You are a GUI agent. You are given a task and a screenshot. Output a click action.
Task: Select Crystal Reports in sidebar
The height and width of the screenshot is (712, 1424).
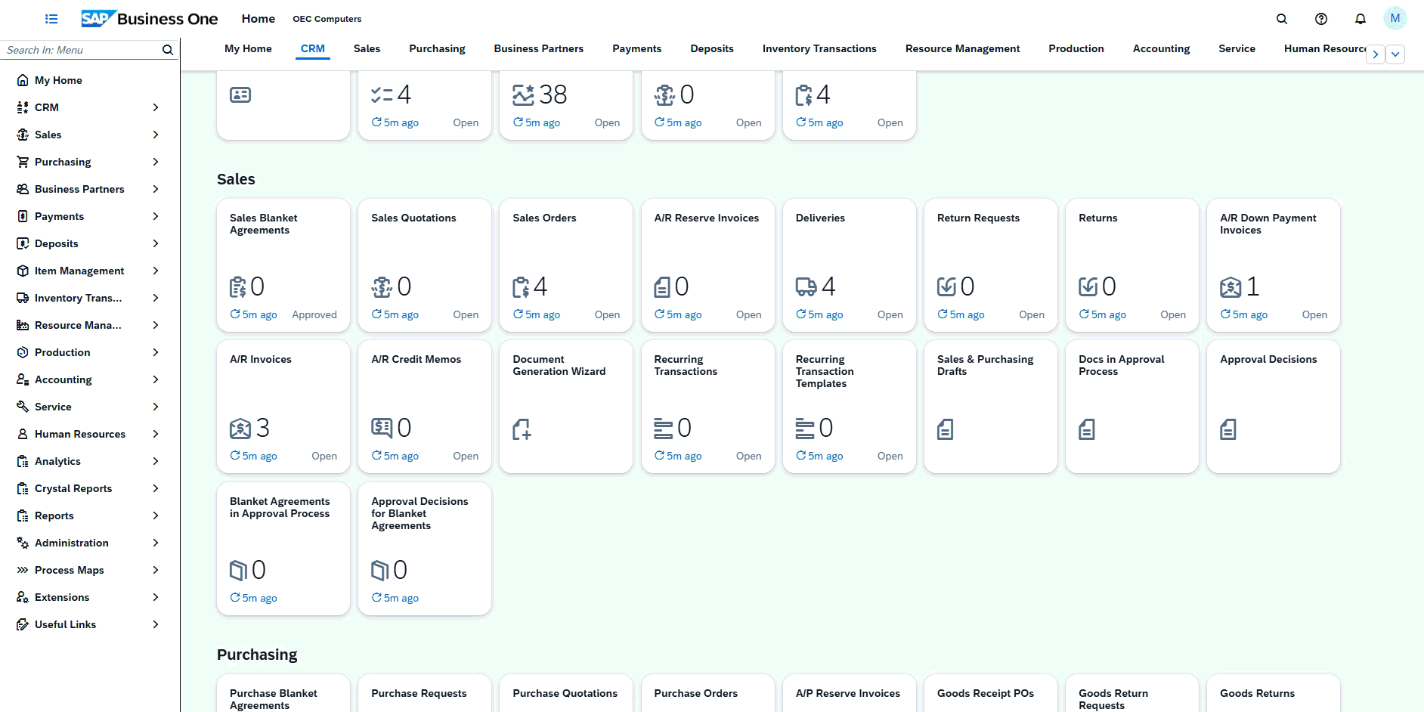(x=73, y=488)
